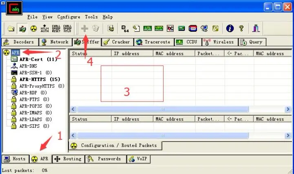Sort upper table by IP address header
This screenshot has height=174, width=294.
pos(133,53)
